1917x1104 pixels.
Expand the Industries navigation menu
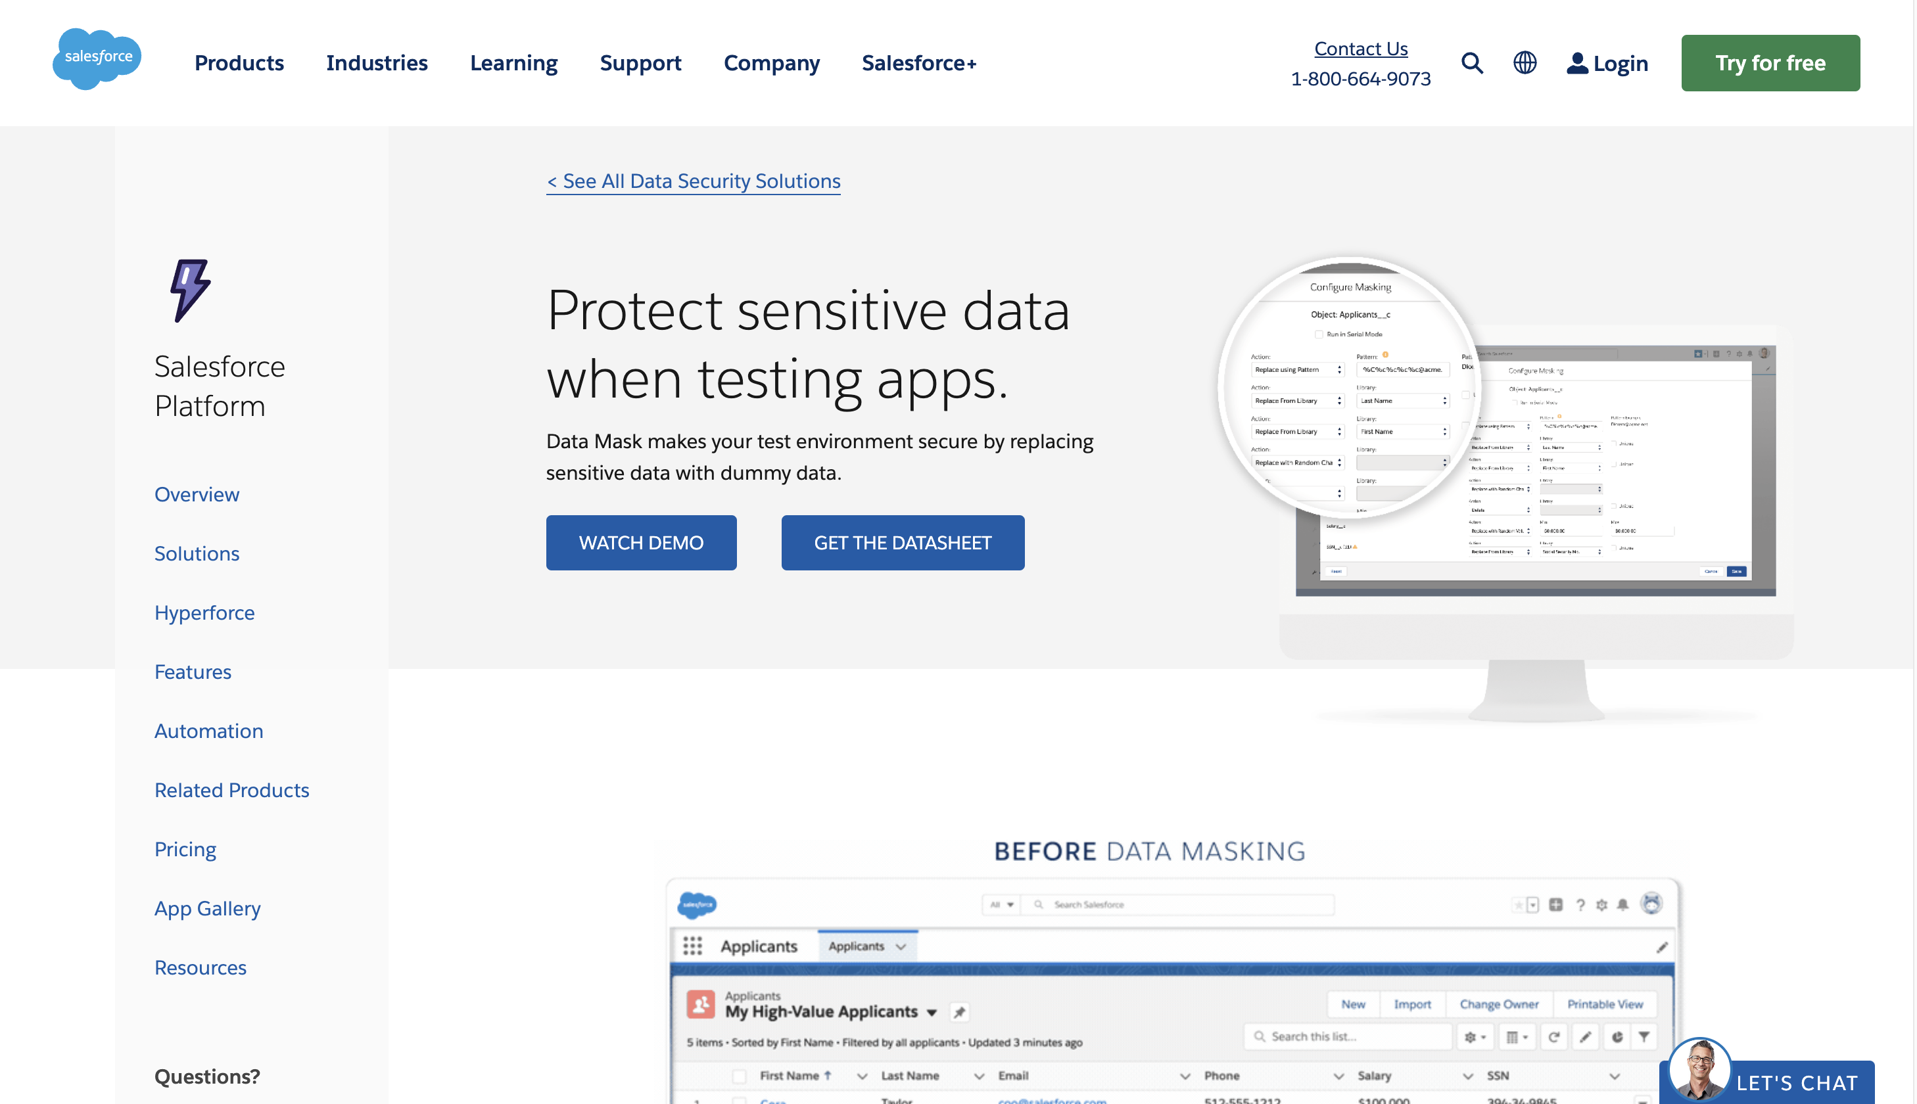tap(377, 62)
